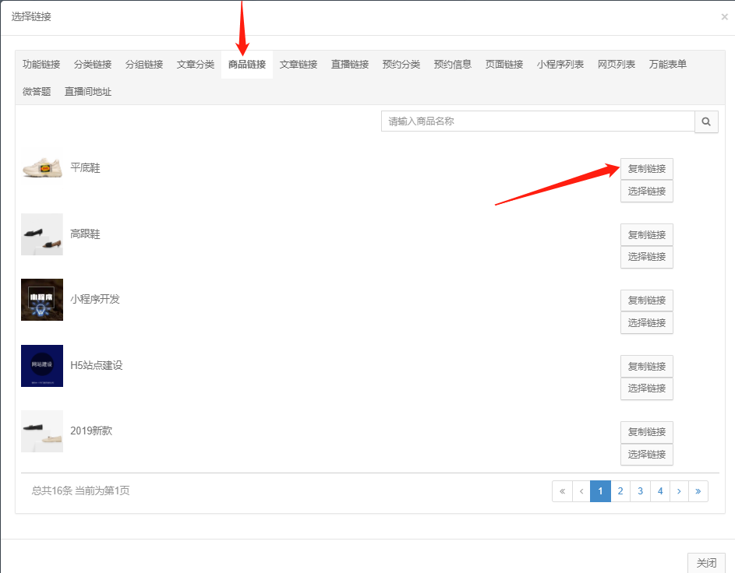Copy link for 平底鞋
Viewport: 735px width, 573px height.
click(x=647, y=169)
